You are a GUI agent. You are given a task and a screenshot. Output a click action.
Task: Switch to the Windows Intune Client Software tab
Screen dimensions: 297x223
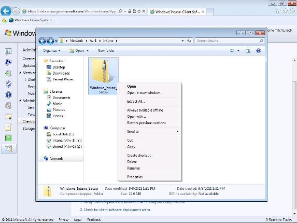(x=177, y=12)
